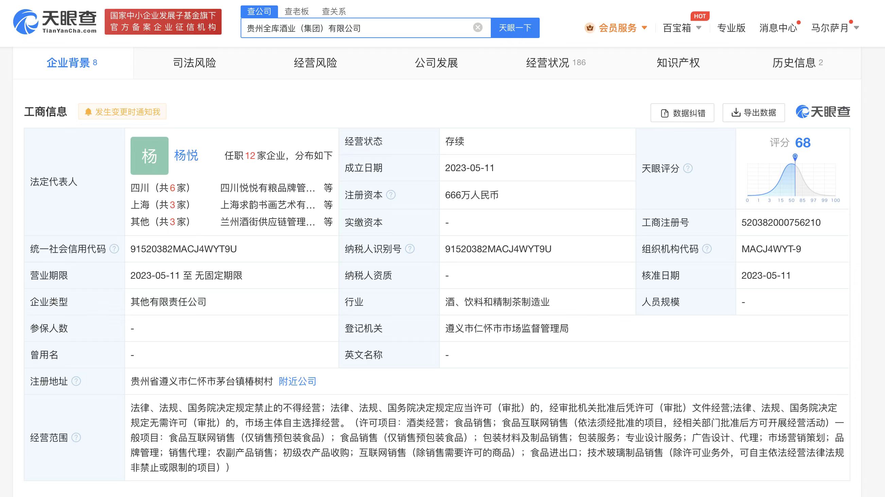Clear the search box with the X icon

tap(478, 27)
